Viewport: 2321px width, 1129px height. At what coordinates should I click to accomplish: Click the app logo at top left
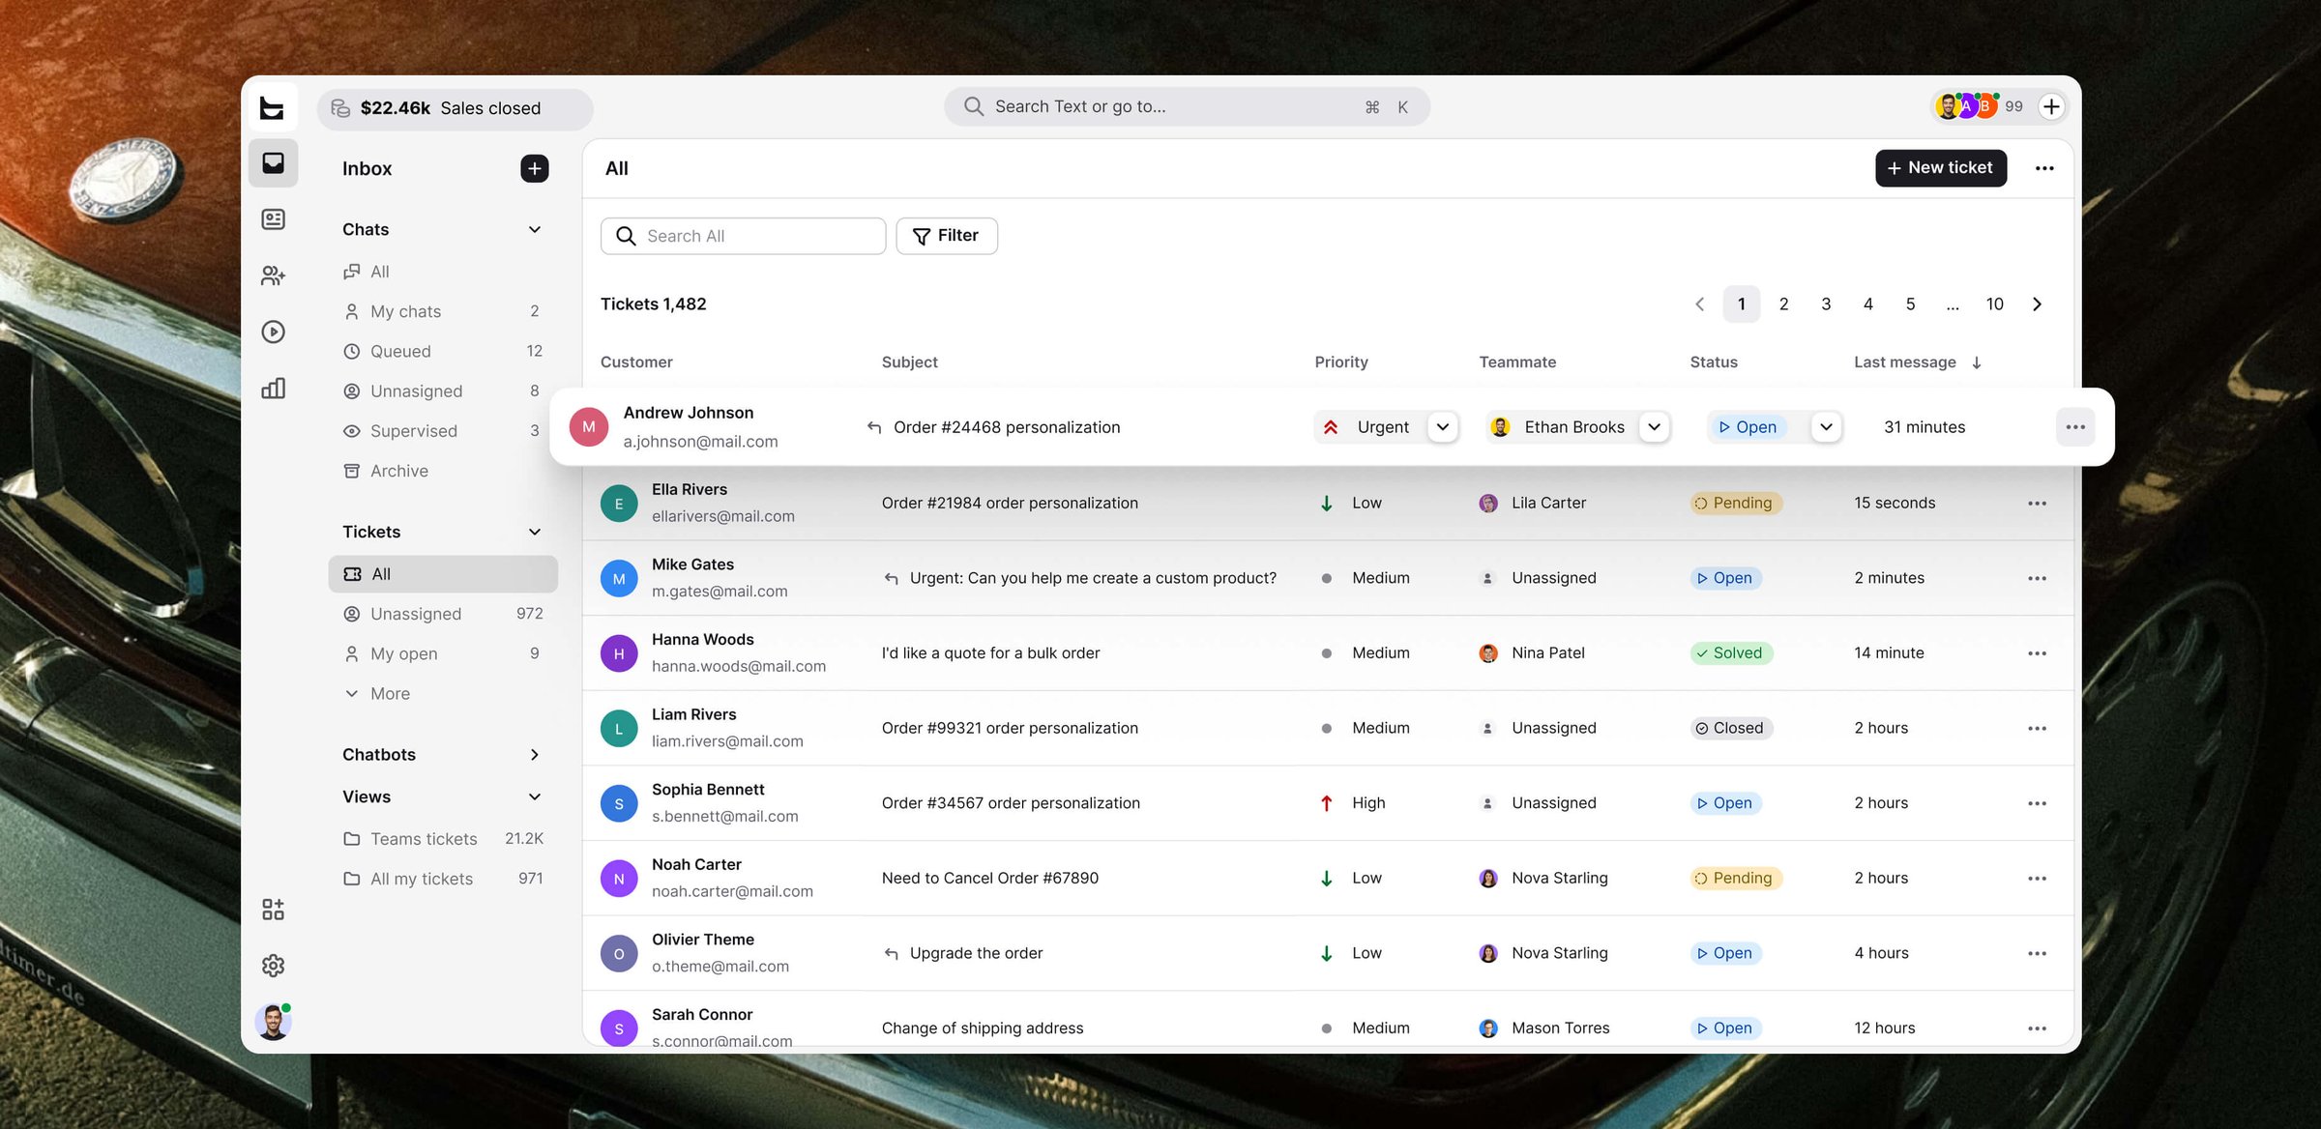(273, 107)
